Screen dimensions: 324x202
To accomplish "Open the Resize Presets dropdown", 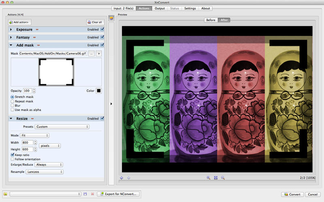I will (x=62, y=126).
